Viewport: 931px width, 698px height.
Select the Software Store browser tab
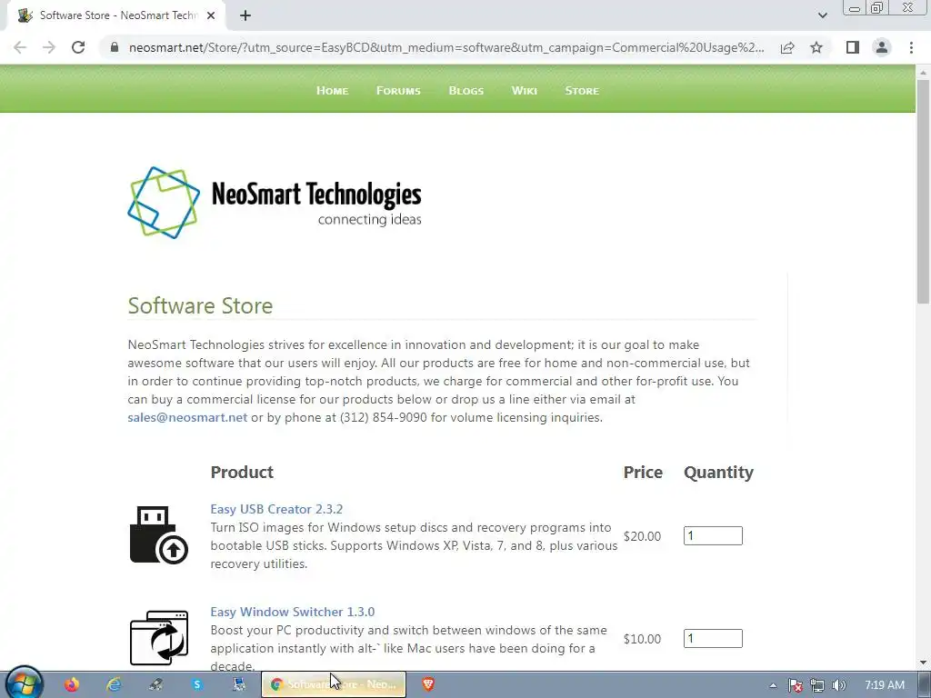(115, 15)
